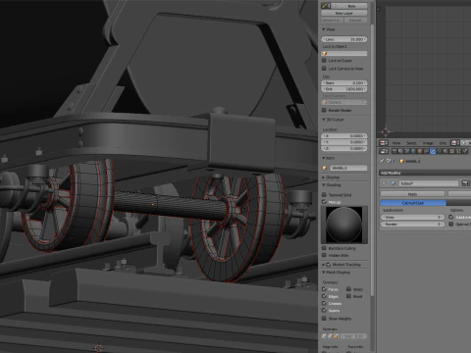The width and height of the screenshot is (471, 353).
Task: Enable Hidden Wire checkbox
Action: point(324,255)
